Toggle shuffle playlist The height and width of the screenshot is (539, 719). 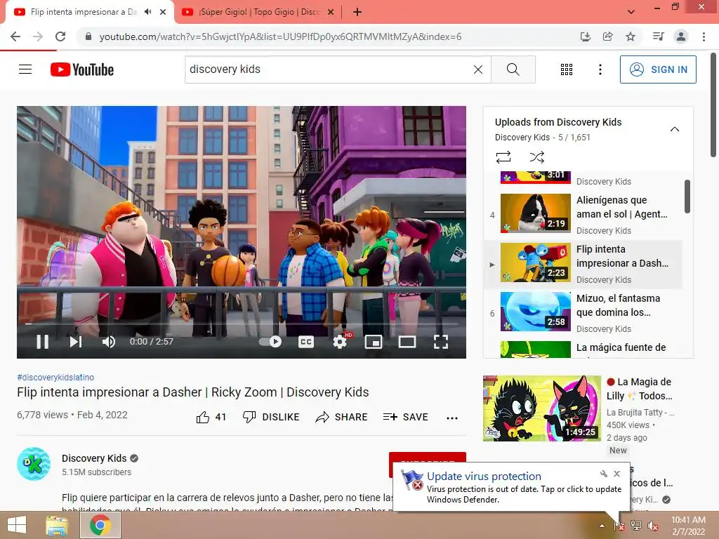click(537, 157)
